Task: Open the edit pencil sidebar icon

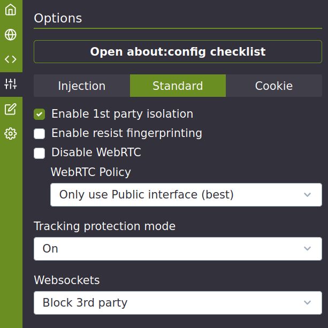Action: tap(11, 109)
